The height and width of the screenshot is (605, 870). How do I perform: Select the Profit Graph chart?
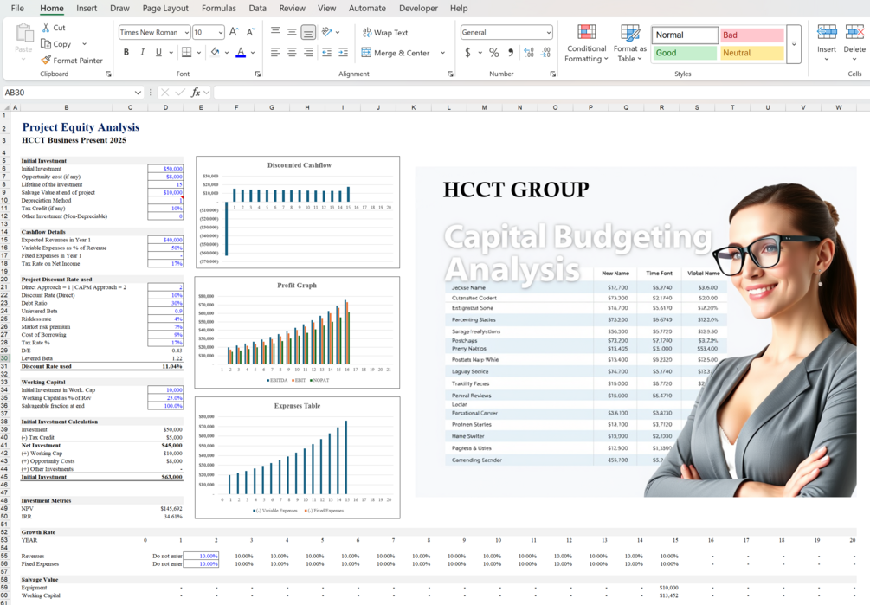coord(298,332)
